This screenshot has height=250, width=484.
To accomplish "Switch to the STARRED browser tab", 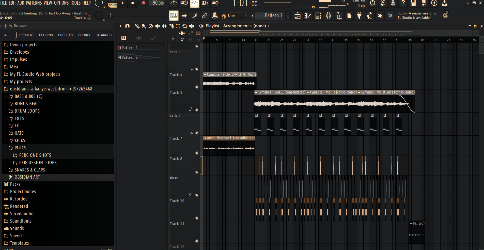I will coord(104,35).
